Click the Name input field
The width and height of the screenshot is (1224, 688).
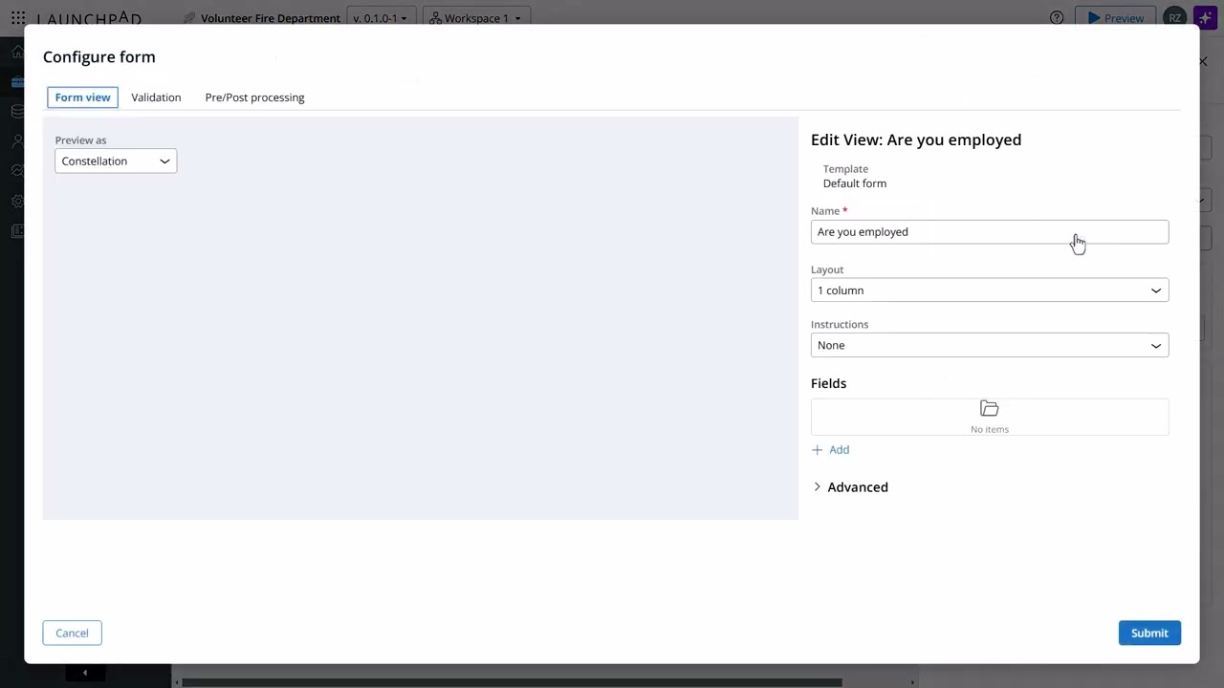tap(990, 232)
